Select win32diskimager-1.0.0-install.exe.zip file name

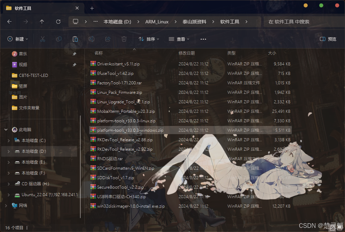pyautogui.click(x=131, y=206)
